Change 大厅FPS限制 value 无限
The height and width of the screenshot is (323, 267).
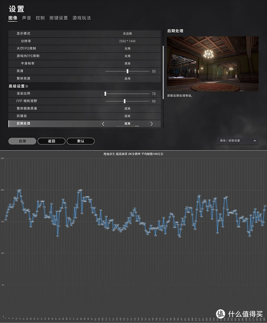127,48
